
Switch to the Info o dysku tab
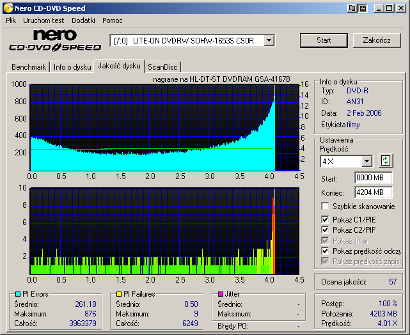(x=72, y=67)
